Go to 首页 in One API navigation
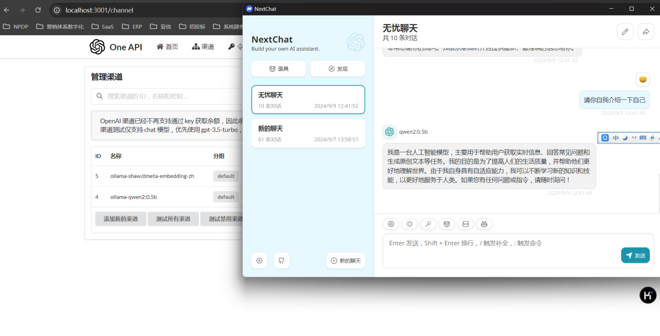Screen dimensions: 660x336 coord(168,47)
